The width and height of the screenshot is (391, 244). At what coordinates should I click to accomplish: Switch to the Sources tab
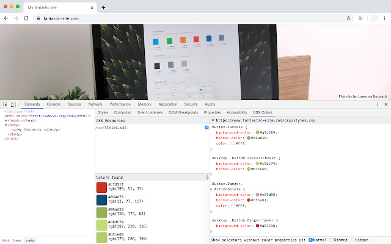(x=75, y=104)
